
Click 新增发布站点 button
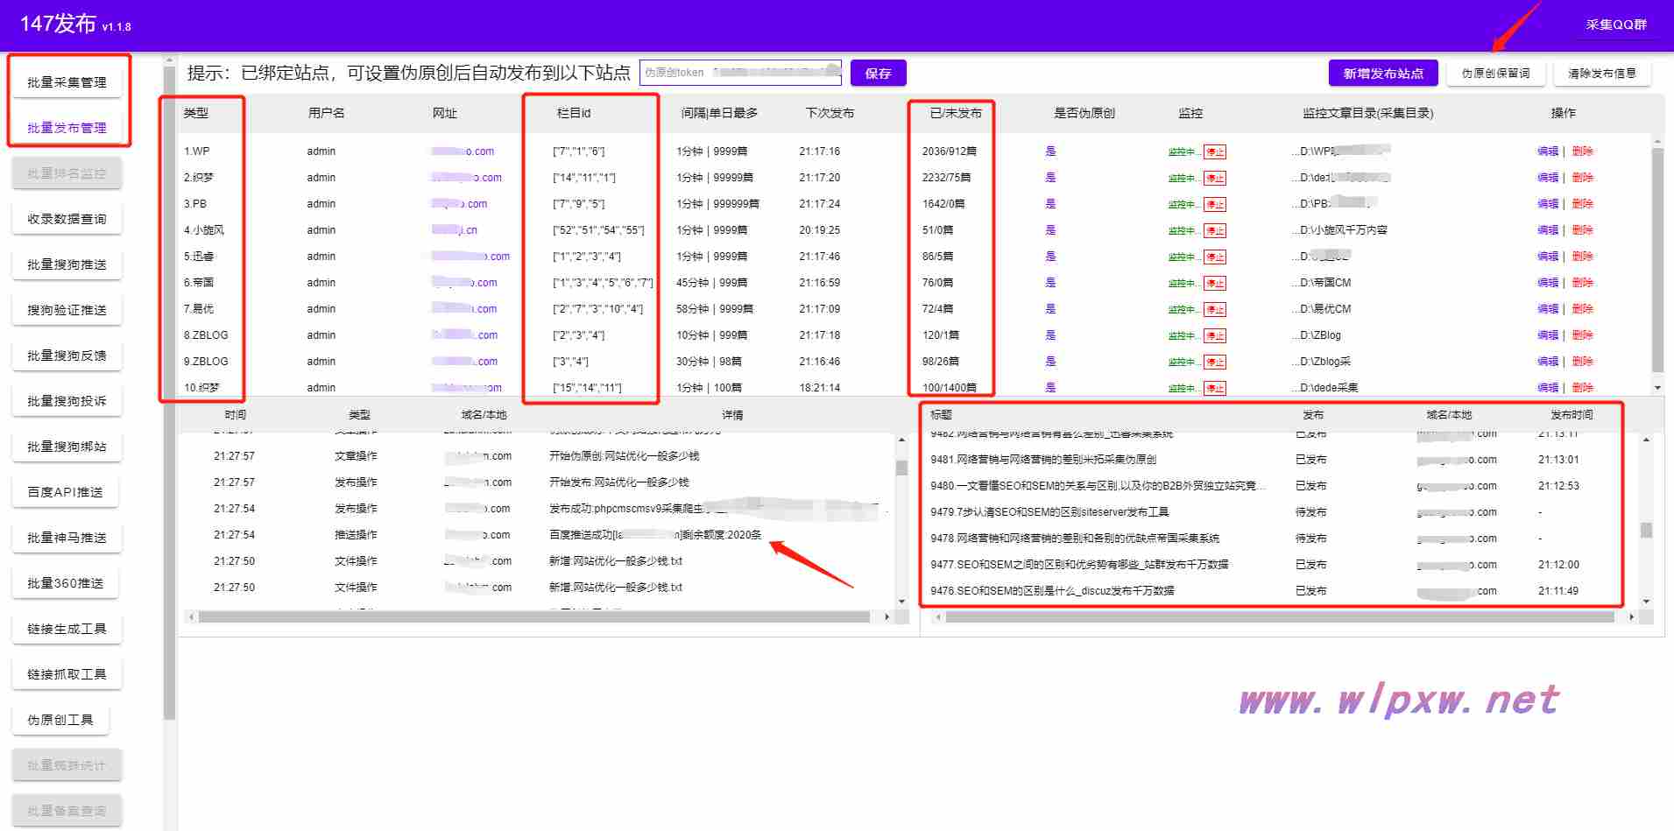1383,74
